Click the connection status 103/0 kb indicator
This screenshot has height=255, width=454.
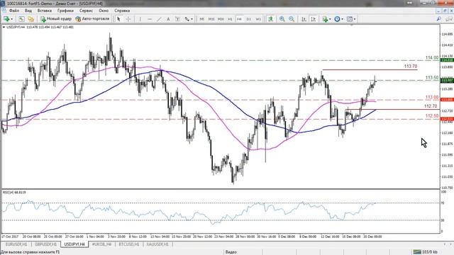[x=426, y=252]
